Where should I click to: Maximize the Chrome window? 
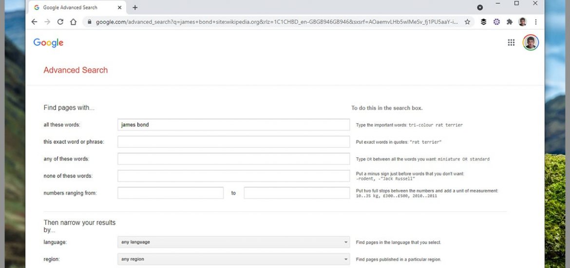[x=516, y=3]
